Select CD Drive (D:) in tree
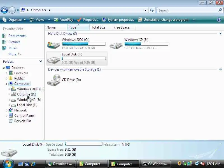This screenshot has width=224, height=168. 26,94
